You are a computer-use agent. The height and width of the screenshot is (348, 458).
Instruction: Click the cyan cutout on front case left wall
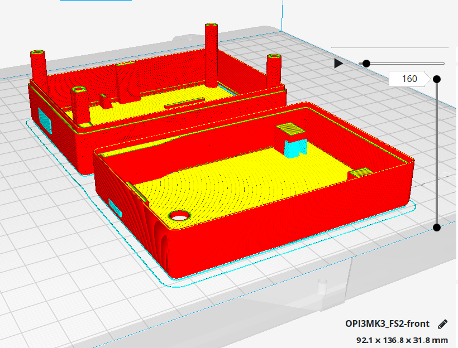click(115, 208)
